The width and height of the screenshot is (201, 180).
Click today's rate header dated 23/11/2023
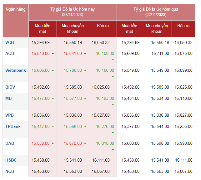coord(73,12)
